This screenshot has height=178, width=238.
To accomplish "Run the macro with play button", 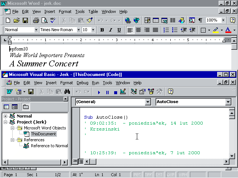I will click(x=99, y=92).
